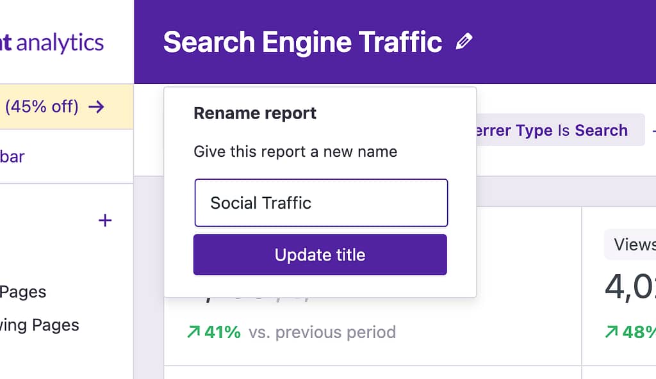
Task: Click the plus icon in the left sidebar
Action: click(x=105, y=221)
